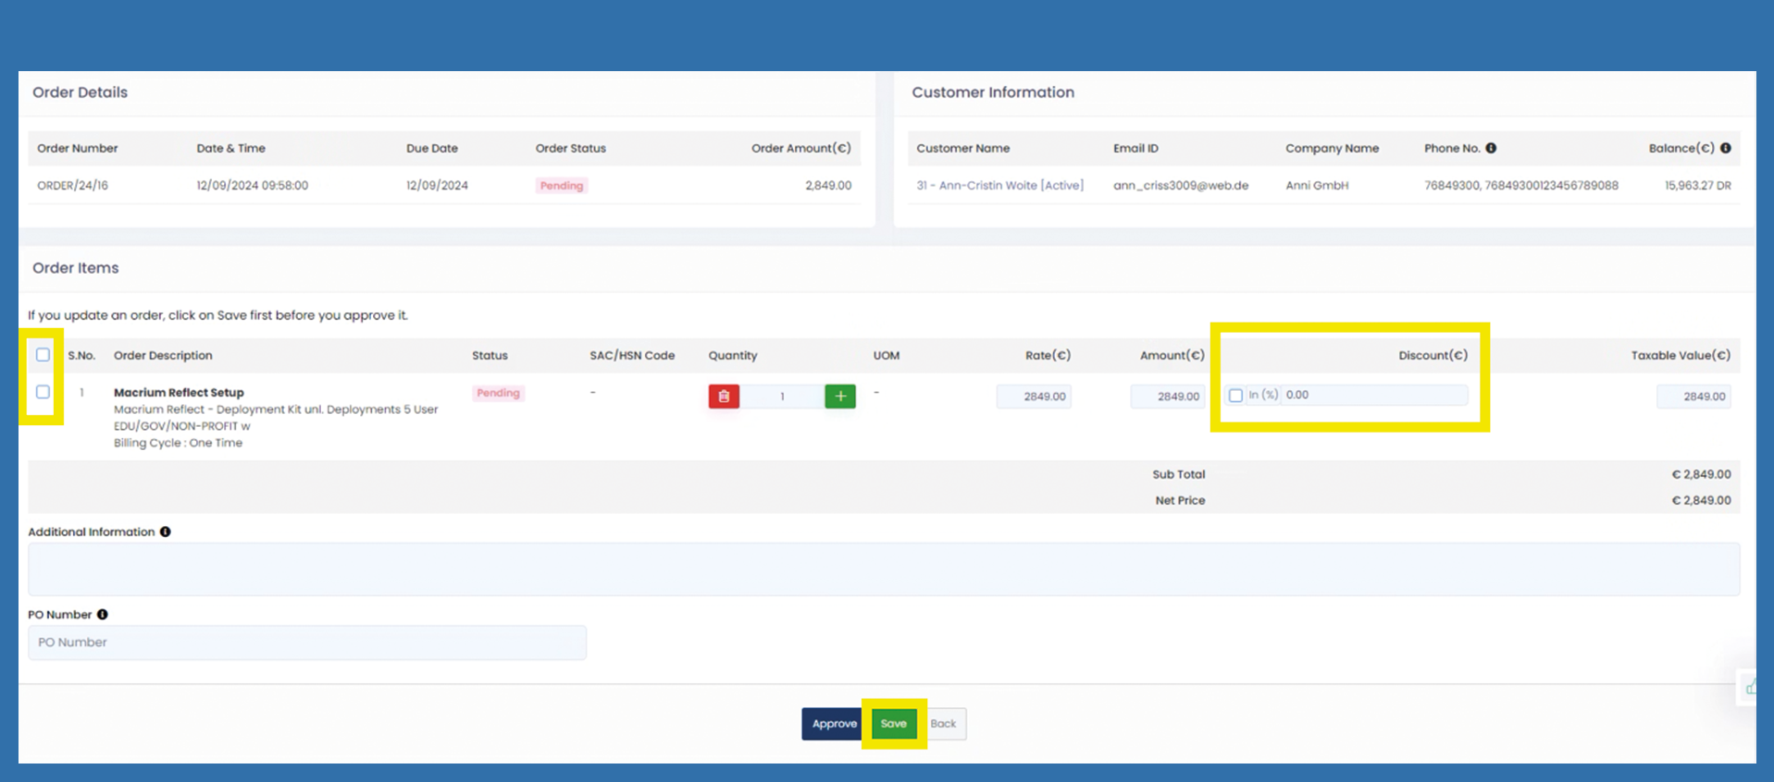Viewport: 1774px width, 782px height.
Task: Click the Approve button
Action: point(833,724)
